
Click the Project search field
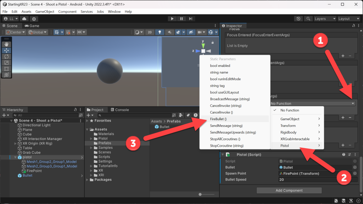[x=136, y=115]
